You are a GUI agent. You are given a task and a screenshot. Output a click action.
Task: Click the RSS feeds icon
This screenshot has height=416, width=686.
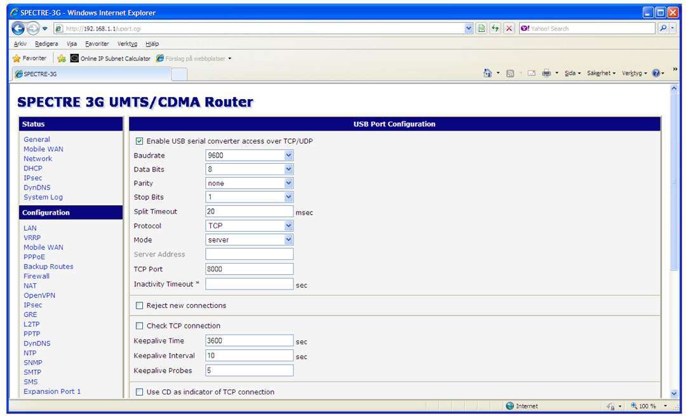509,74
